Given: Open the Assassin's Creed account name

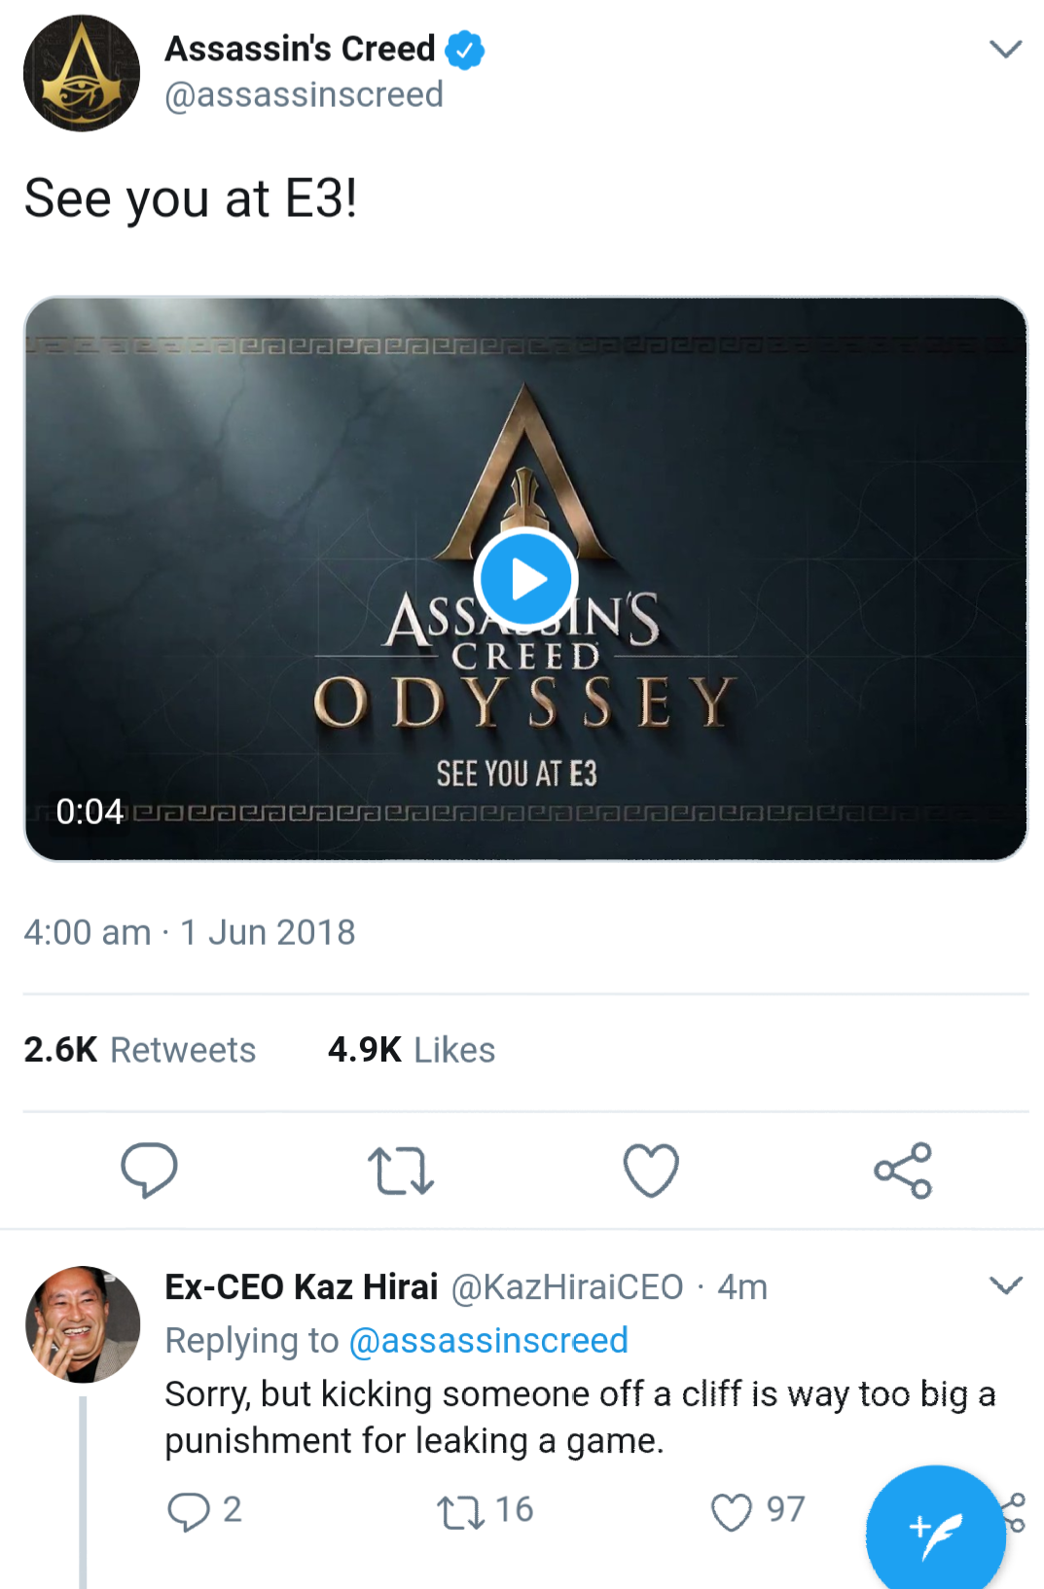Looking at the screenshot, I should point(300,49).
